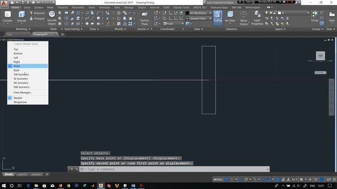
Task: Click the ViewCube TOP face
Action: 320,56
